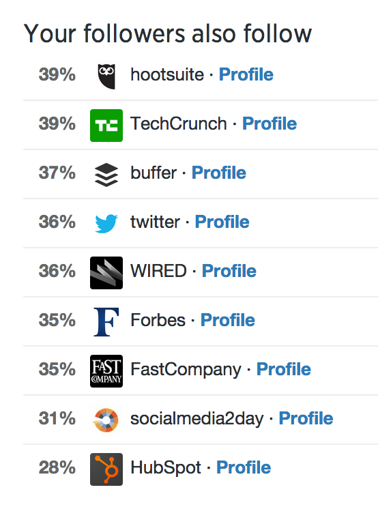The height and width of the screenshot is (509, 378).
Task: Click the orange HubSpot sprocket icon
Action: [x=106, y=469]
